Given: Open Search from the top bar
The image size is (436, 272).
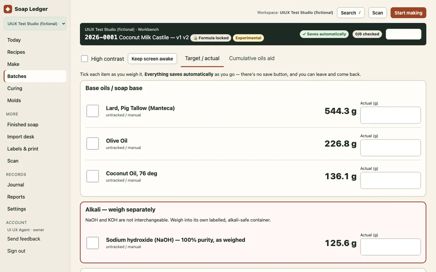Looking at the screenshot, I should [351, 13].
